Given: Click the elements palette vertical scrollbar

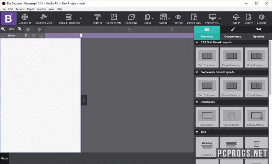Looking at the screenshot, I should pos(270,67).
